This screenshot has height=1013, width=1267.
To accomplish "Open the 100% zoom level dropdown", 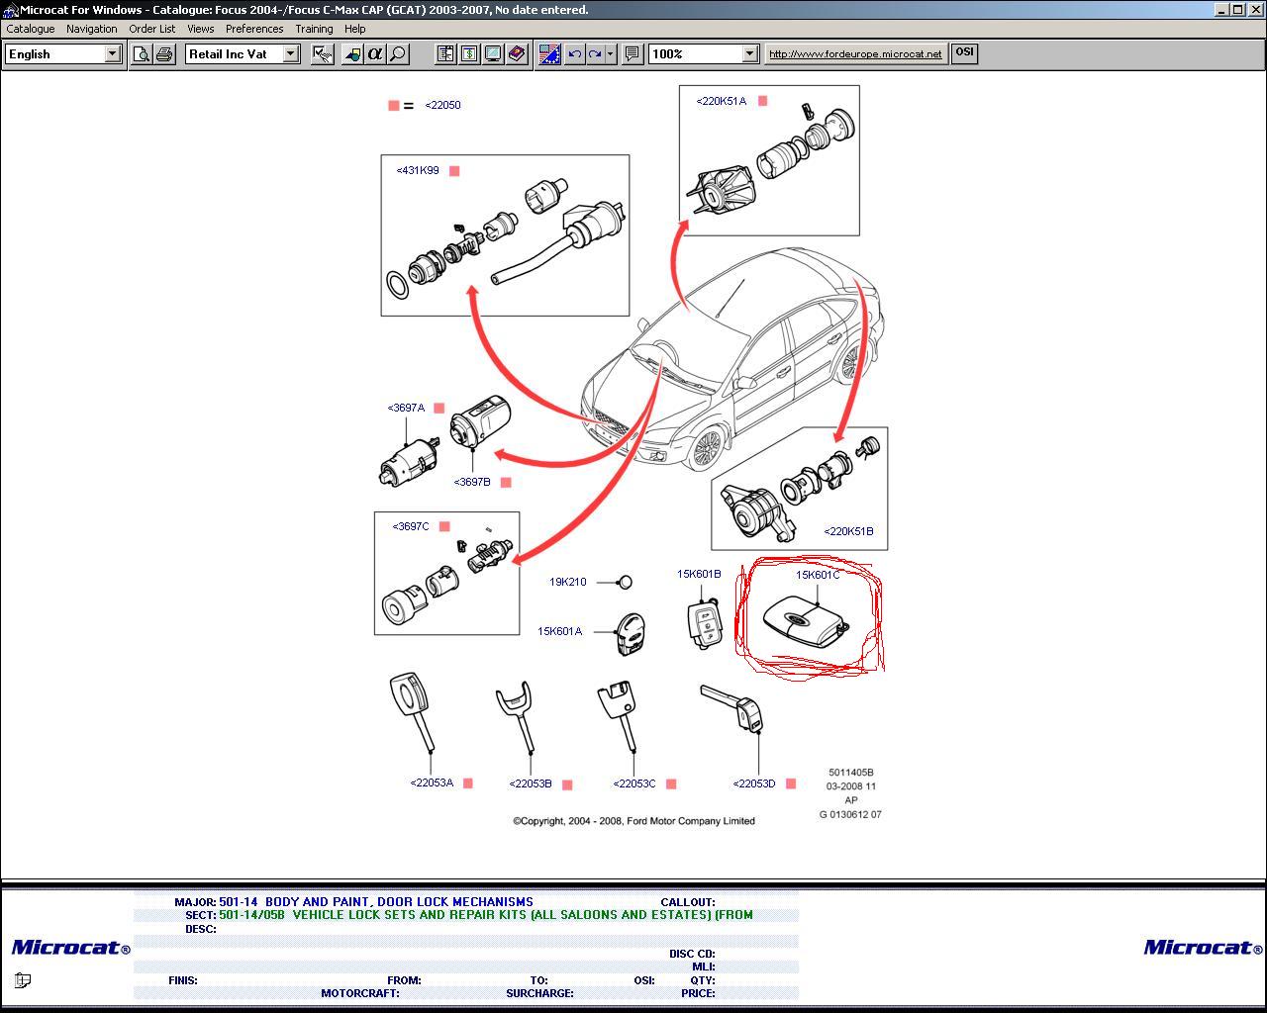I will click(x=749, y=54).
